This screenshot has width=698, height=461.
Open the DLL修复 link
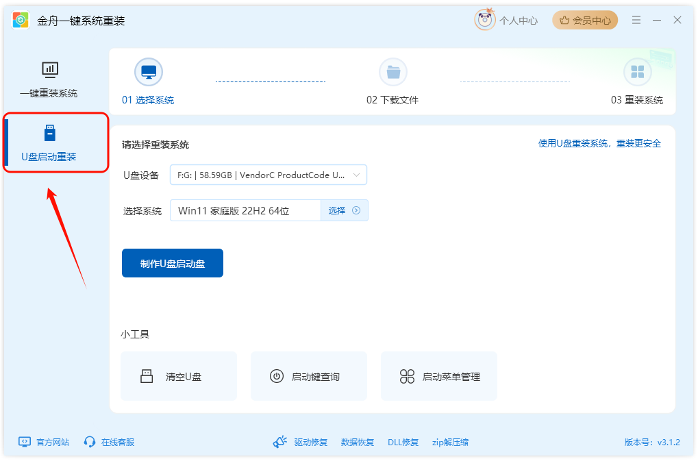coord(403,443)
